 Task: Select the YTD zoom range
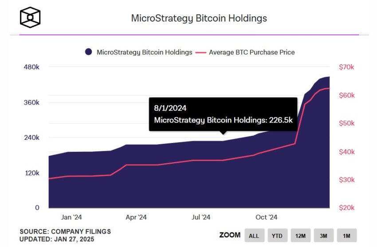277,235
